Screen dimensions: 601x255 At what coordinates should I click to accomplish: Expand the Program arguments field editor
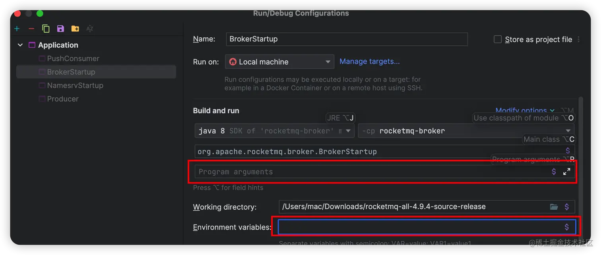567,172
